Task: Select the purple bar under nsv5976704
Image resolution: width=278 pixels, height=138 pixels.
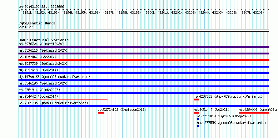Action: pyautogui.click(x=144, y=47)
